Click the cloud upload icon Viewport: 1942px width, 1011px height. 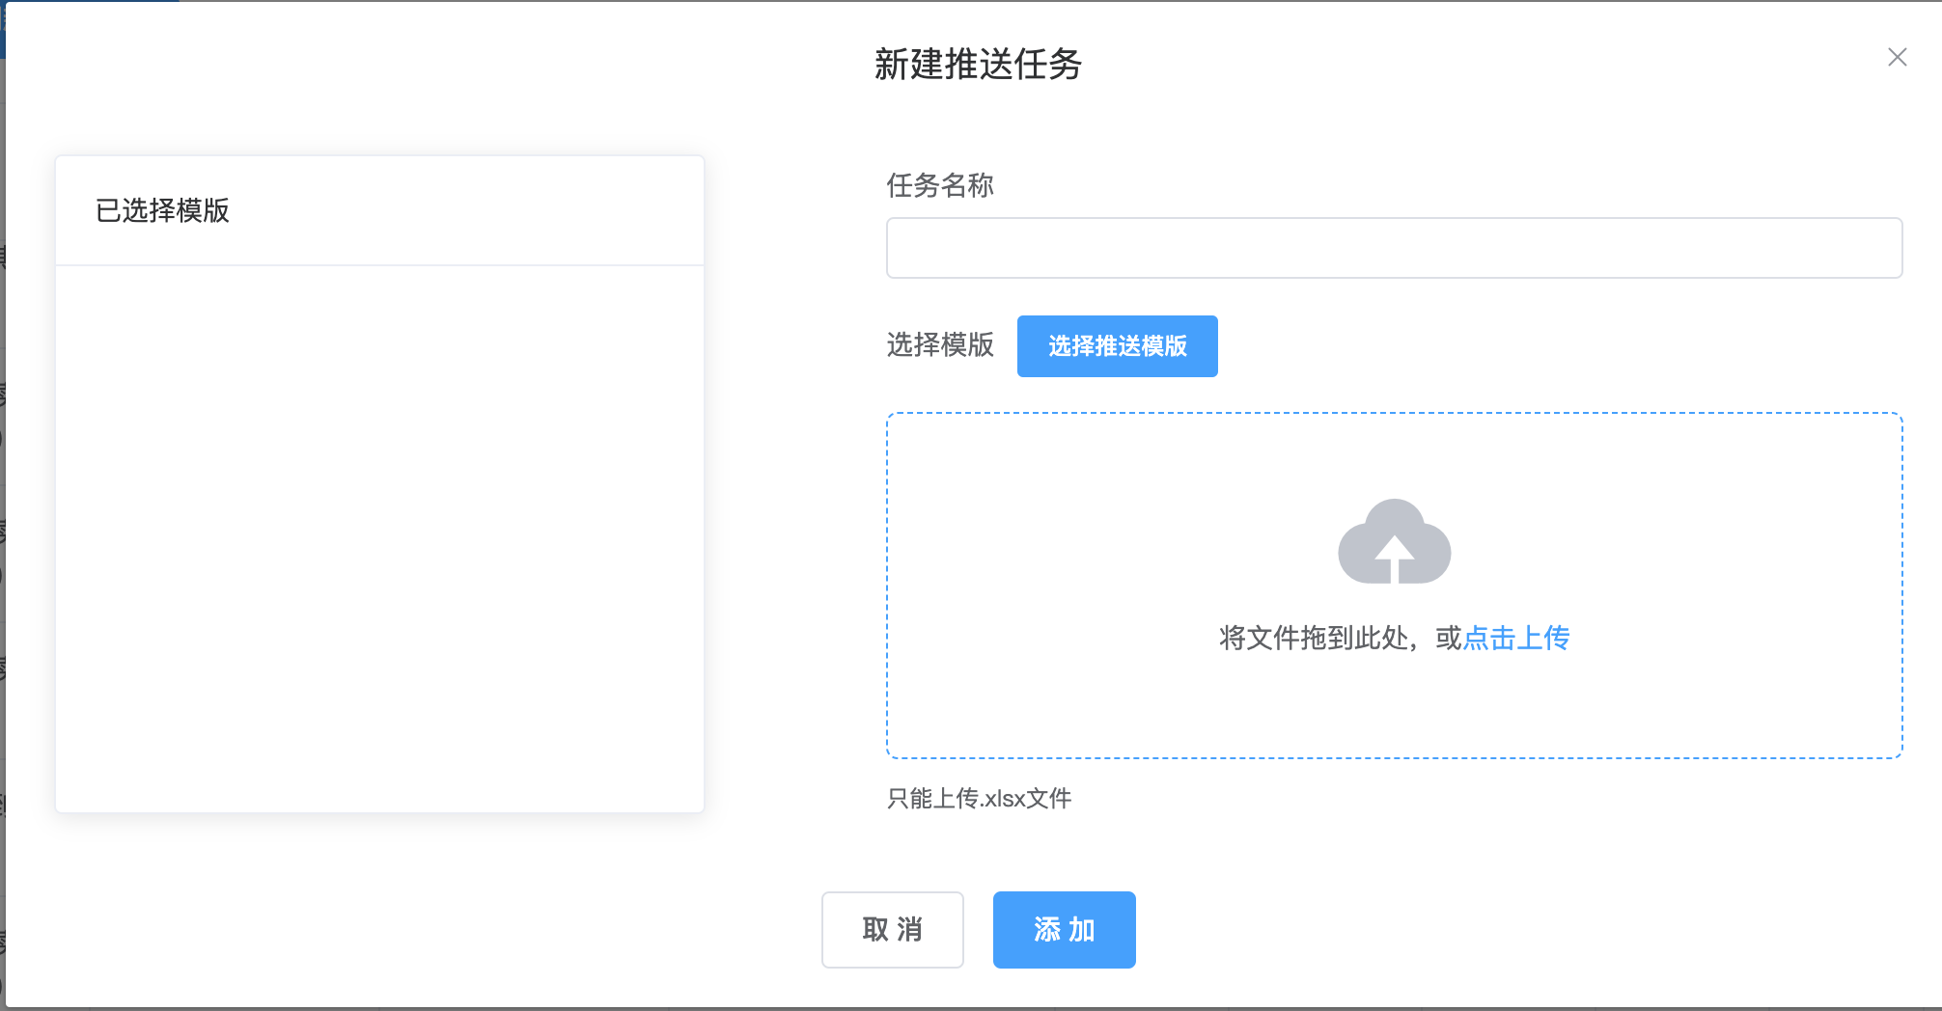(x=1394, y=541)
